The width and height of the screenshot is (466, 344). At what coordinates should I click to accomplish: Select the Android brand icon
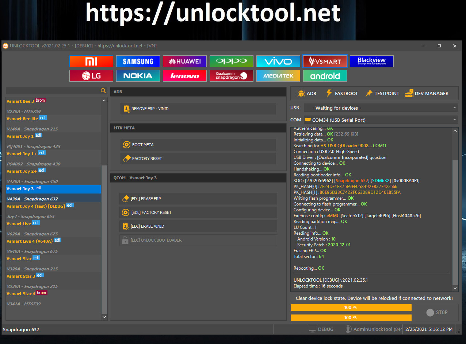[x=325, y=76]
